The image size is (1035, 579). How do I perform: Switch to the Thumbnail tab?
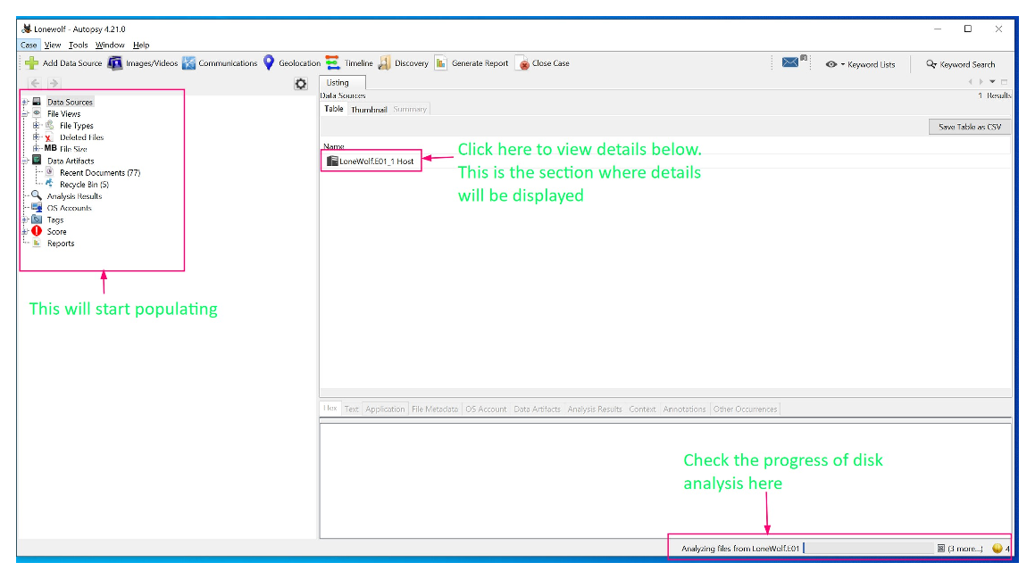pos(368,110)
